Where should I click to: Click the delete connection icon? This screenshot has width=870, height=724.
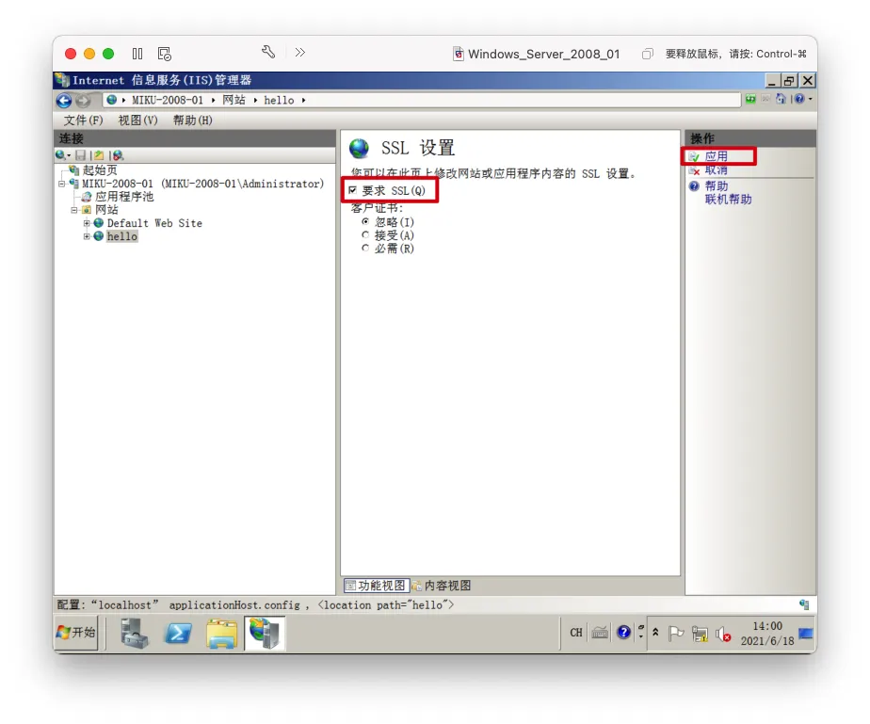pos(118,155)
